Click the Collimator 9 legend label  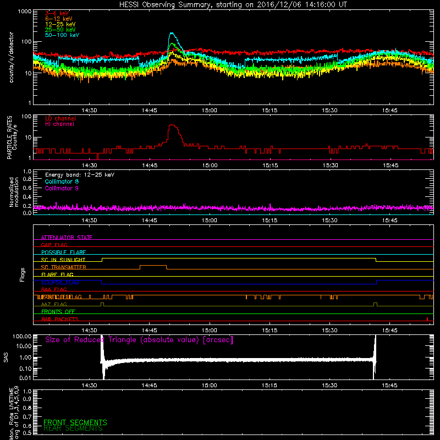pos(62,188)
